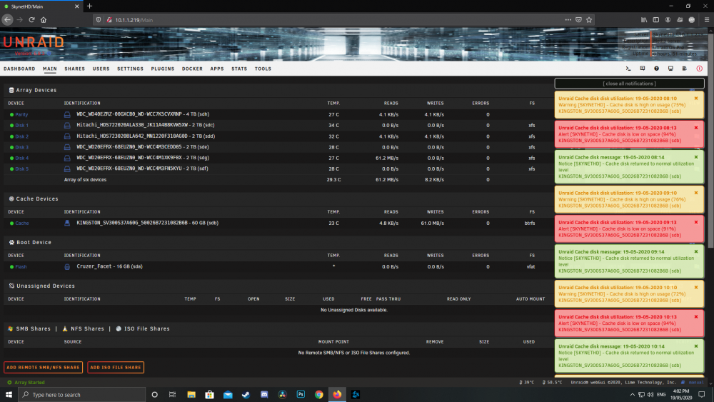Go to the DOCKER tab
This screenshot has width=714, height=402.
pos(192,69)
